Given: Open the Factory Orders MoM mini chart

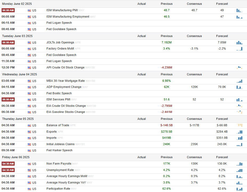Looking at the screenshot, I should [x=239, y=49].
